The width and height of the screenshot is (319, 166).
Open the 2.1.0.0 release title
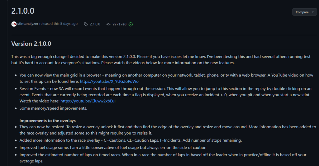[23, 11]
